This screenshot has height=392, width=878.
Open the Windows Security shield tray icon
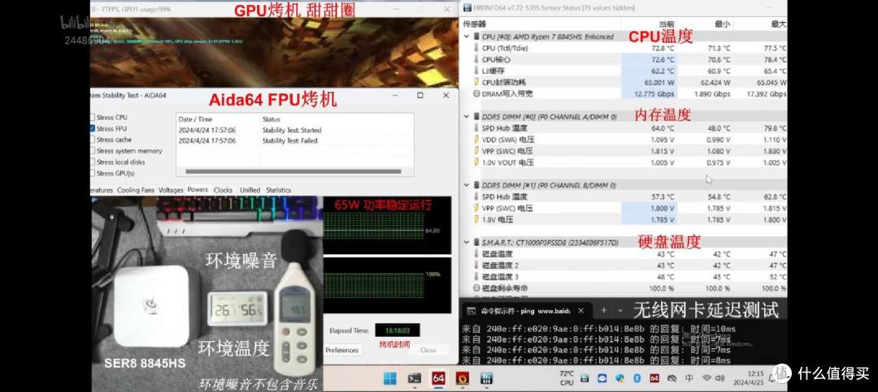[619, 378]
